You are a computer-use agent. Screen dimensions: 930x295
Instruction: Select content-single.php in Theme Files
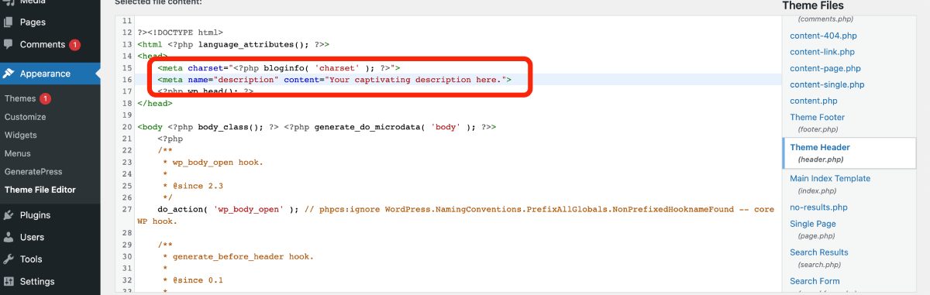[x=827, y=84]
